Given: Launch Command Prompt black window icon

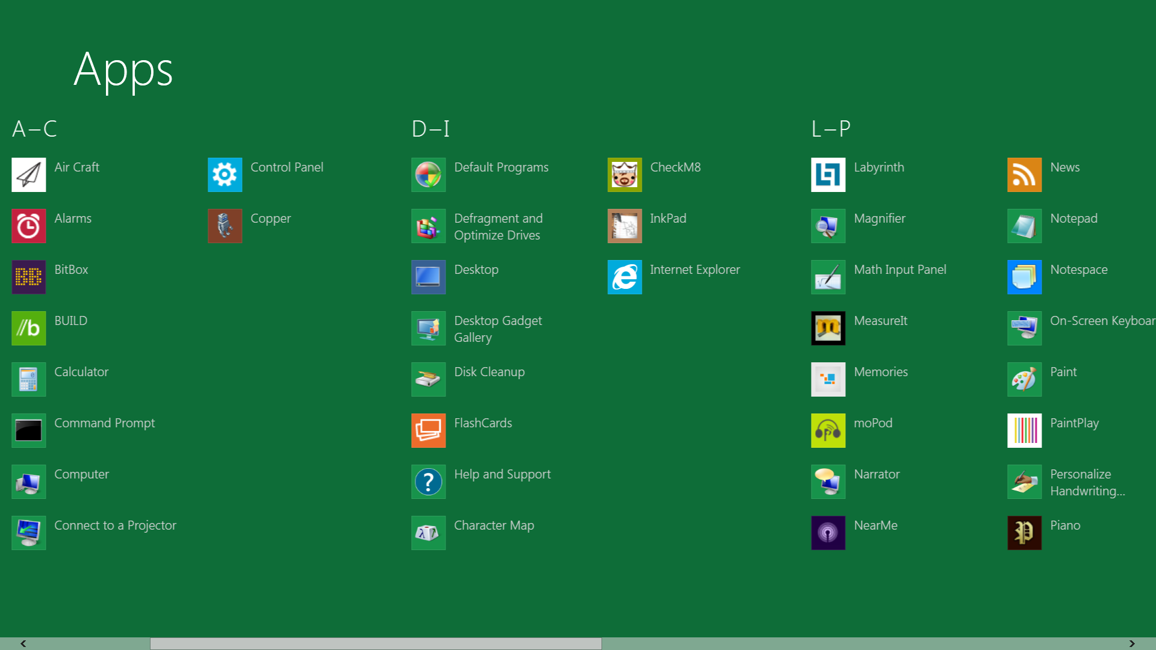Looking at the screenshot, I should [x=29, y=430].
